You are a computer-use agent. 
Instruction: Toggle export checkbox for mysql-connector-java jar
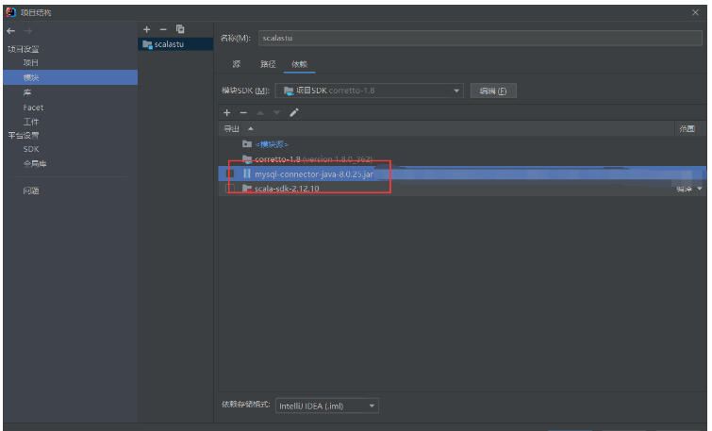230,174
